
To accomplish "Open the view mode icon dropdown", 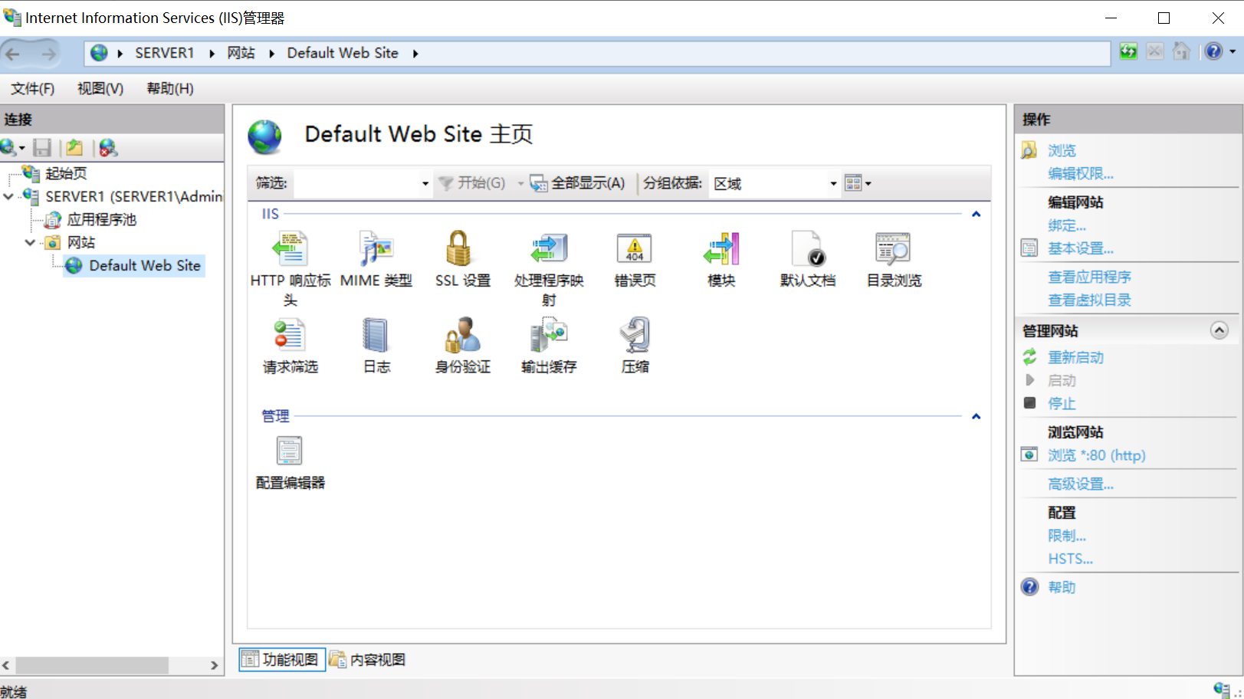I will [x=858, y=183].
